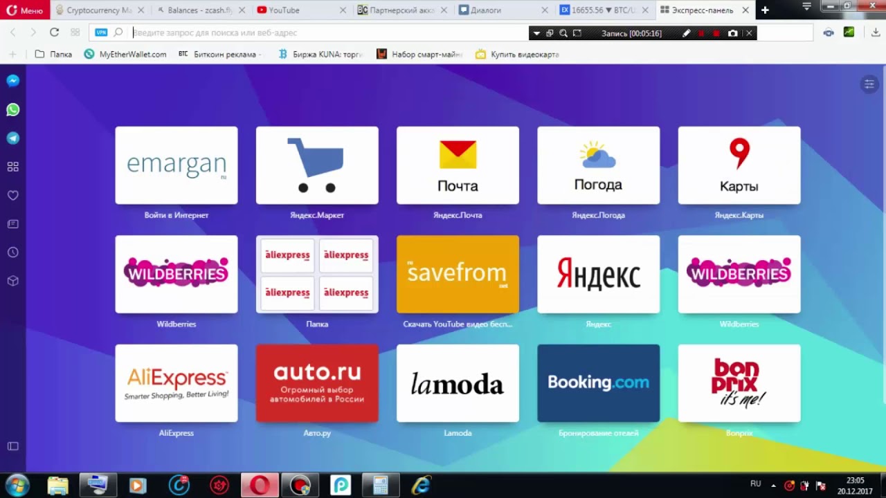The width and height of the screenshot is (886, 498).
Task: Switch to the 16655.56 BTC/USD tab
Action: (x=604, y=10)
